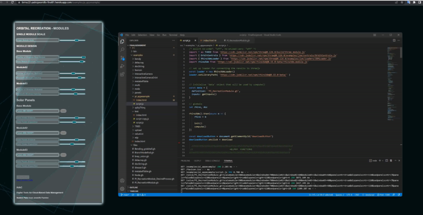Screen dimensions: 423x215
Task: Open the Extensions view
Action: click(x=122, y=74)
